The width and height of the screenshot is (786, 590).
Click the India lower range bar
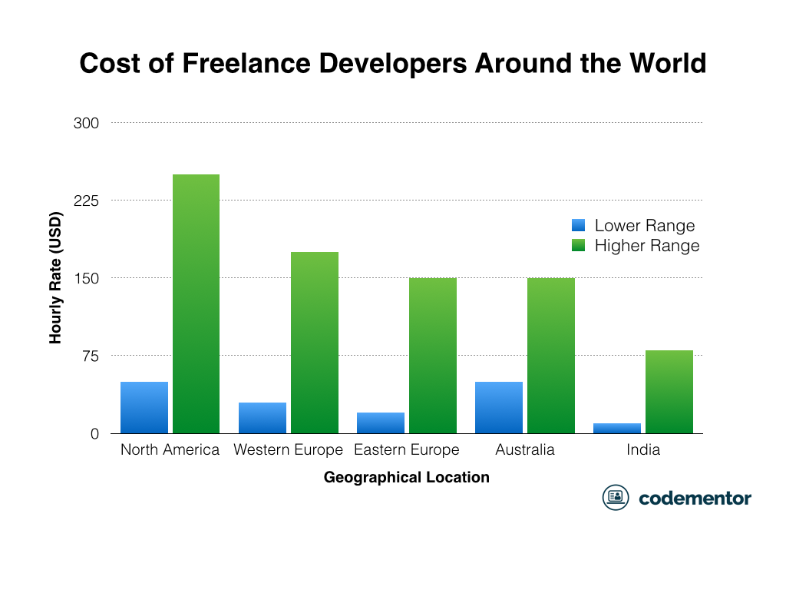(x=616, y=428)
